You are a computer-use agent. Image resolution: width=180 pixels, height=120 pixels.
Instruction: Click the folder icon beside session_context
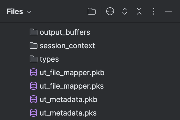click(x=34, y=45)
